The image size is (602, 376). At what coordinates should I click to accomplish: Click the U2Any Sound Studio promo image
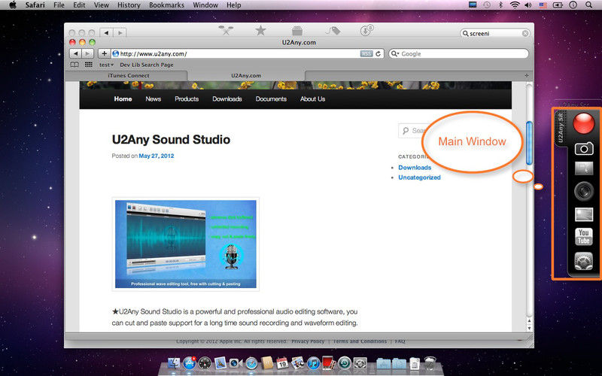185,244
